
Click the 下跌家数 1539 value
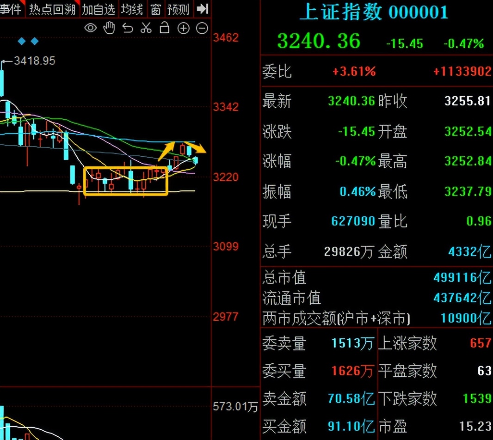tap(477, 398)
